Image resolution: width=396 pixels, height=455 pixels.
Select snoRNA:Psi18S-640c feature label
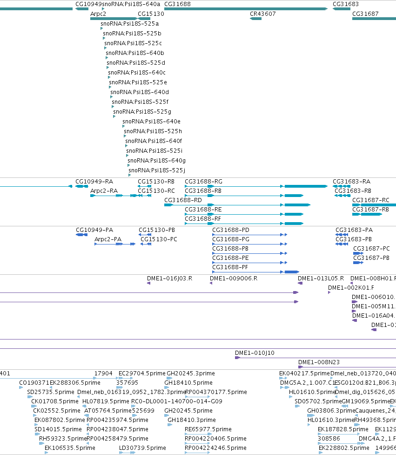point(137,73)
